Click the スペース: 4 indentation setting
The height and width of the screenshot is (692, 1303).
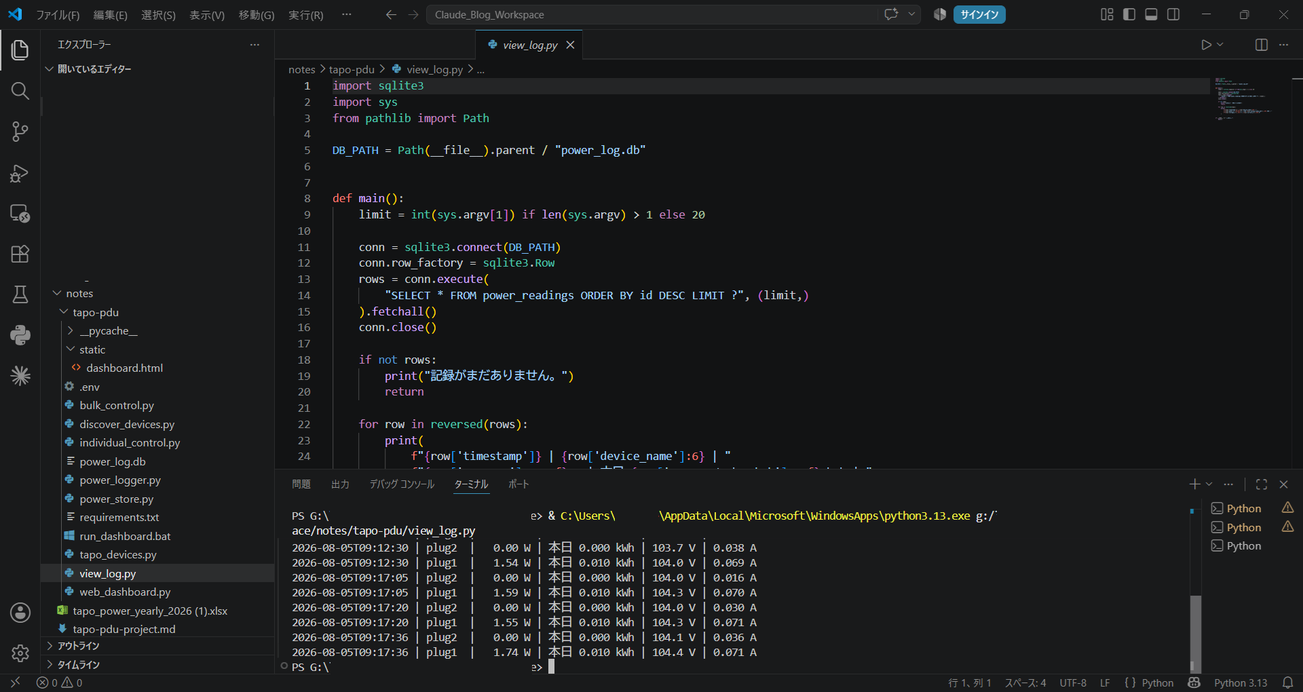1025,683
